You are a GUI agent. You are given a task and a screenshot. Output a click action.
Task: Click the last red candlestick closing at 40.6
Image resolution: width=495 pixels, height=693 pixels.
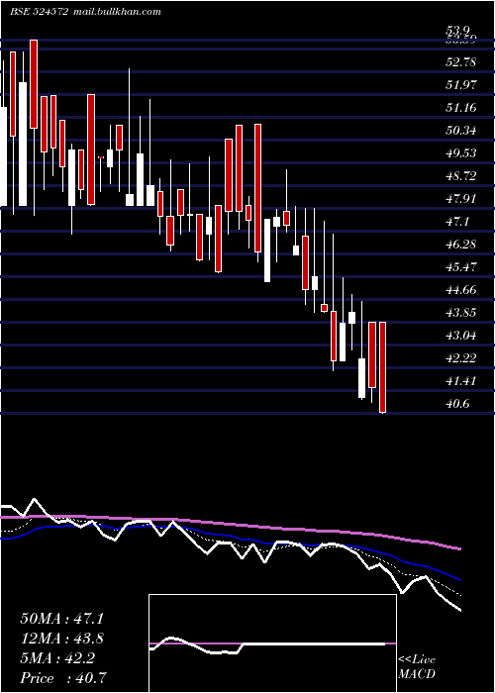coord(383,367)
